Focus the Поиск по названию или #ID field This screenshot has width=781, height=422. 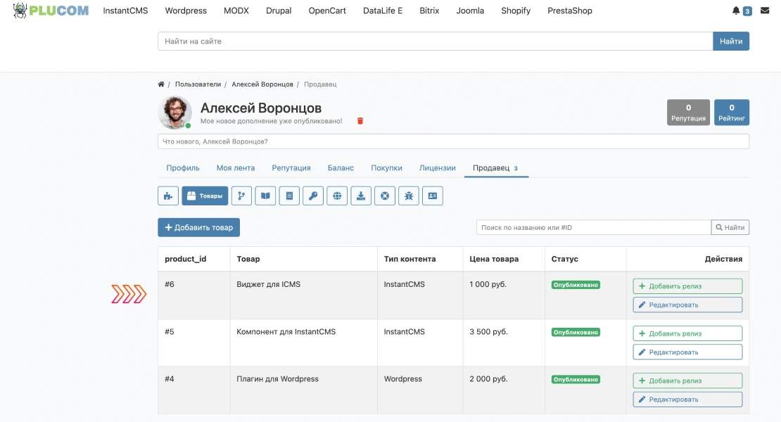coord(594,227)
